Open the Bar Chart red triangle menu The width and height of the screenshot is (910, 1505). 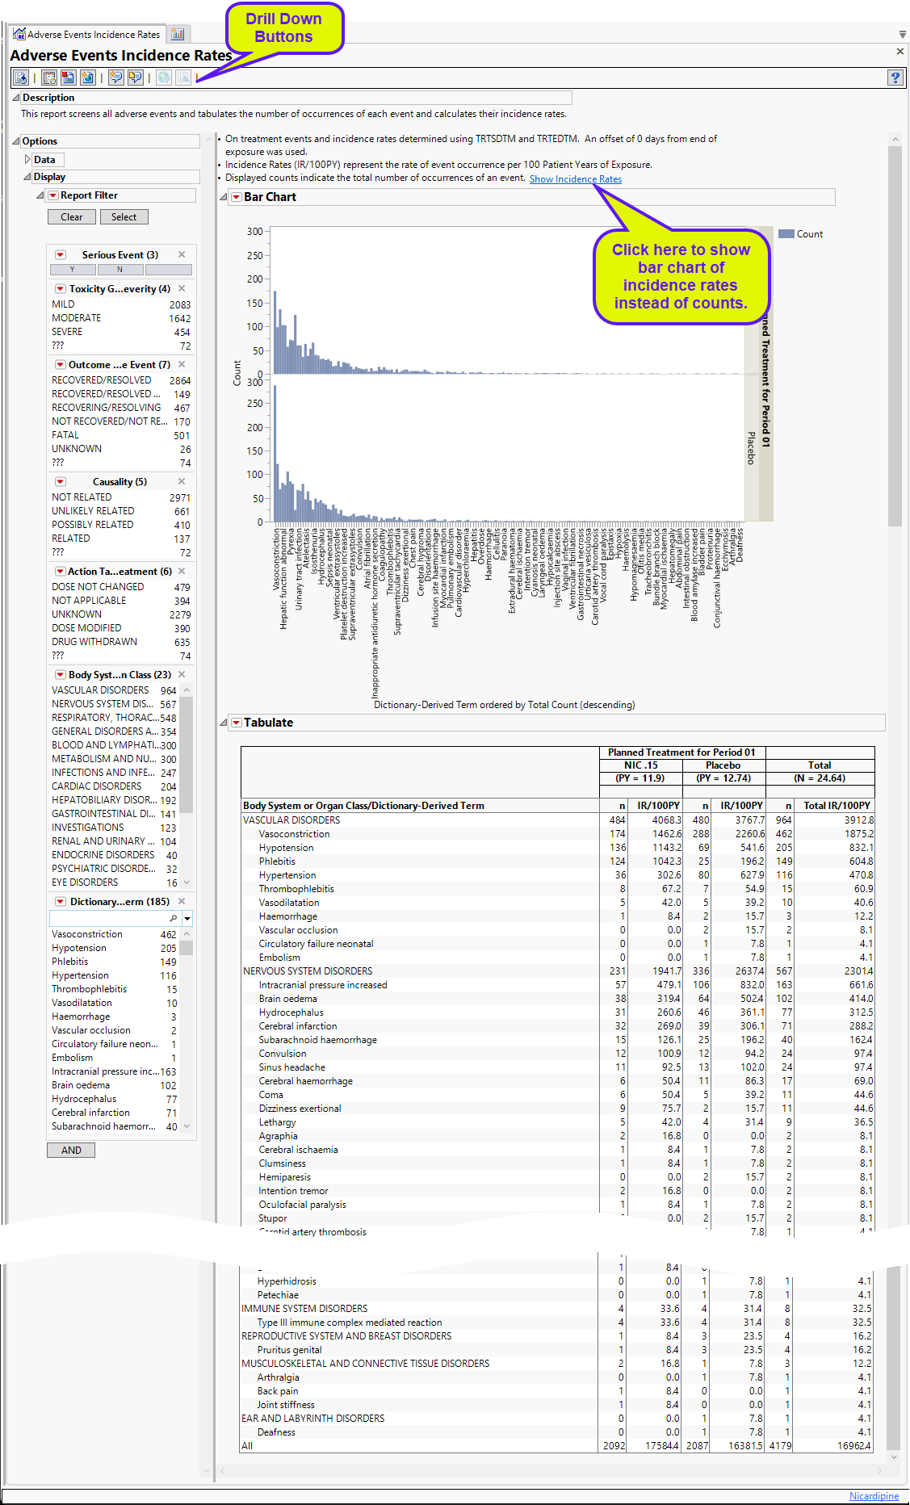click(x=237, y=197)
